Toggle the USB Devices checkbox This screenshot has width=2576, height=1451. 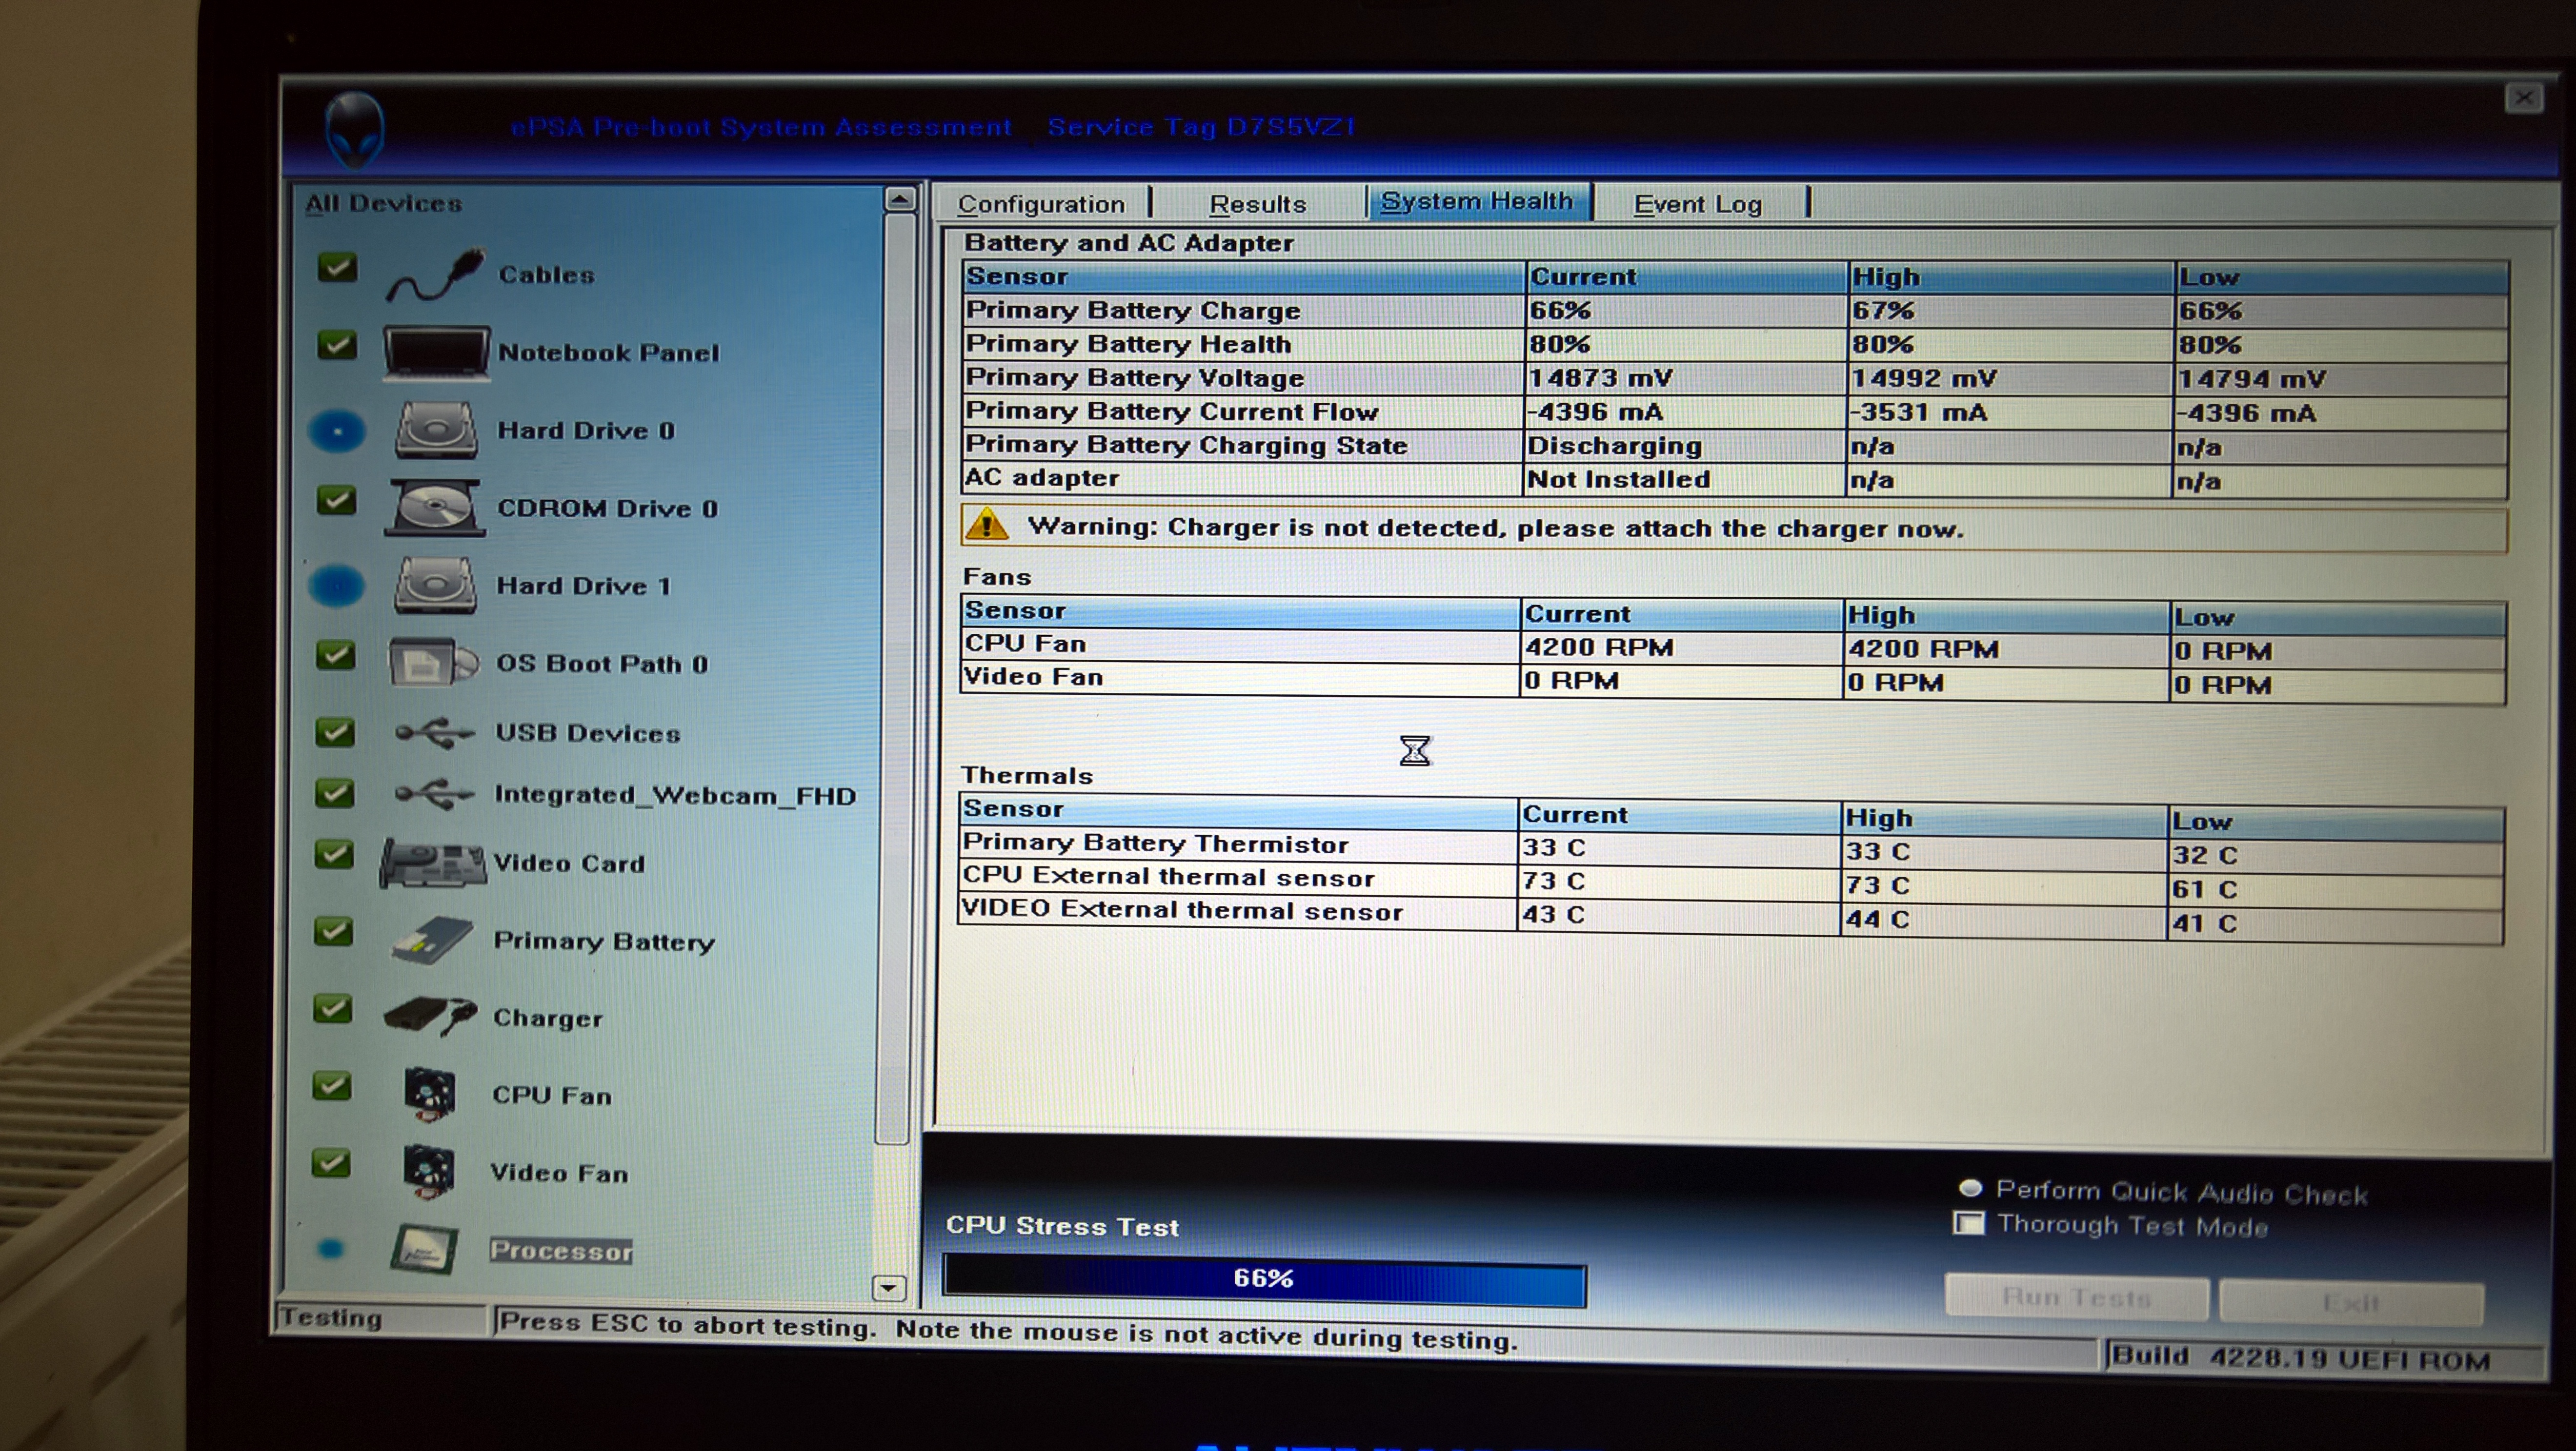(334, 732)
